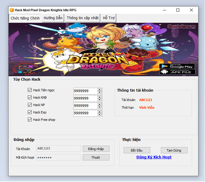Start the hack with Bắt Đầu
The width and height of the screenshot is (205, 182).
pyautogui.click(x=137, y=150)
